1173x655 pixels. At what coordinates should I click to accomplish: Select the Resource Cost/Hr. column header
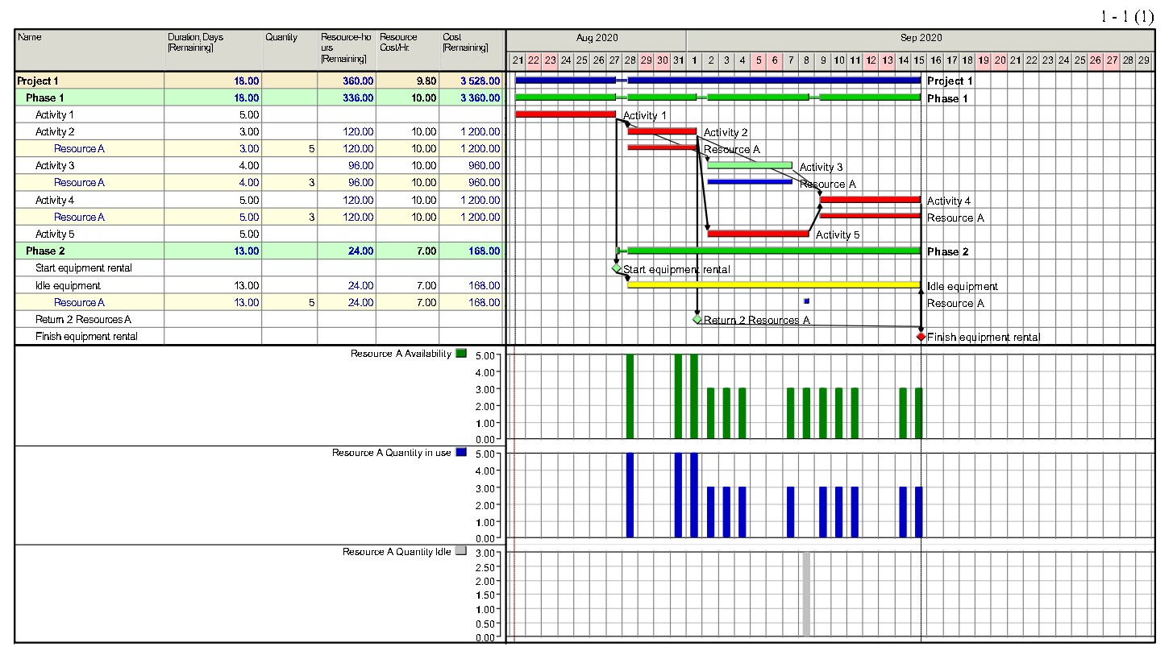click(407, 50)
